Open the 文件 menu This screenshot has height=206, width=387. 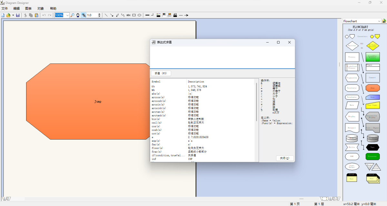pyautogui.click(x=5, y=9)
